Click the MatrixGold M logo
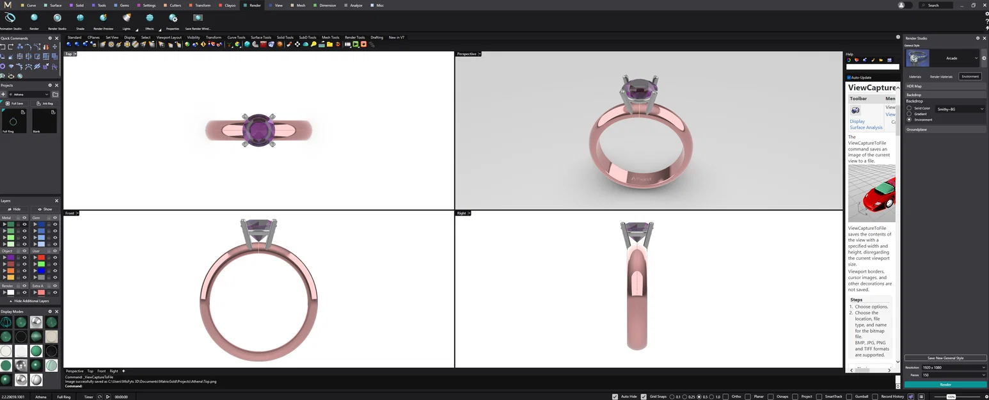The image size is (989, 400). click(x=7, y=4)
